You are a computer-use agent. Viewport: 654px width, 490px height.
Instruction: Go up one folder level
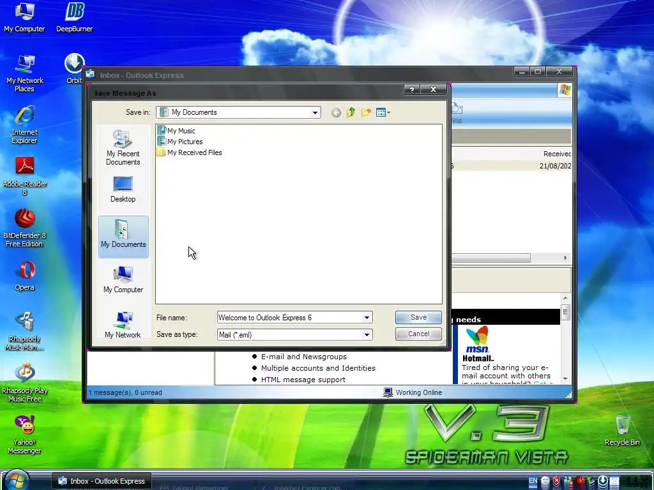pyautogui.click(x=351, y=112)
